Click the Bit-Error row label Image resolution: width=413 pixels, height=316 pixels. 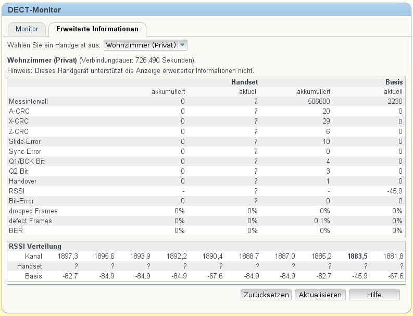[21, 201]
